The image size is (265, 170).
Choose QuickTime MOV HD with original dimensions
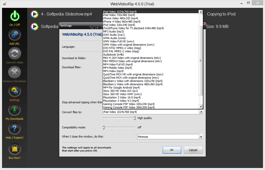151,74
